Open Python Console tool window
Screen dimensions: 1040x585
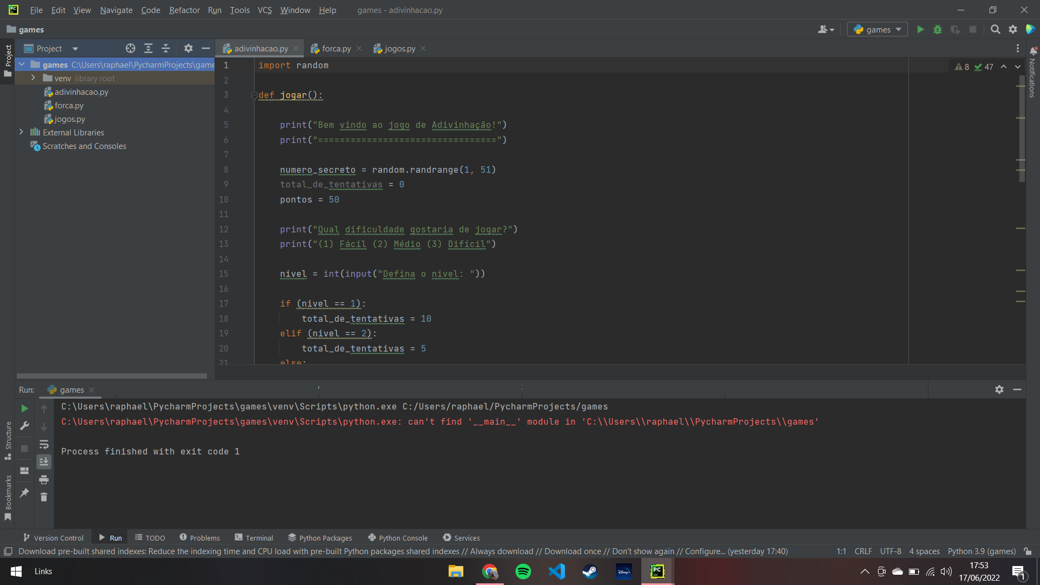[398, 538]
